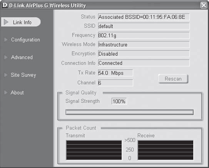Click the arrow icon beside Configuration
The image size is (209, 168).
[6, 40]
